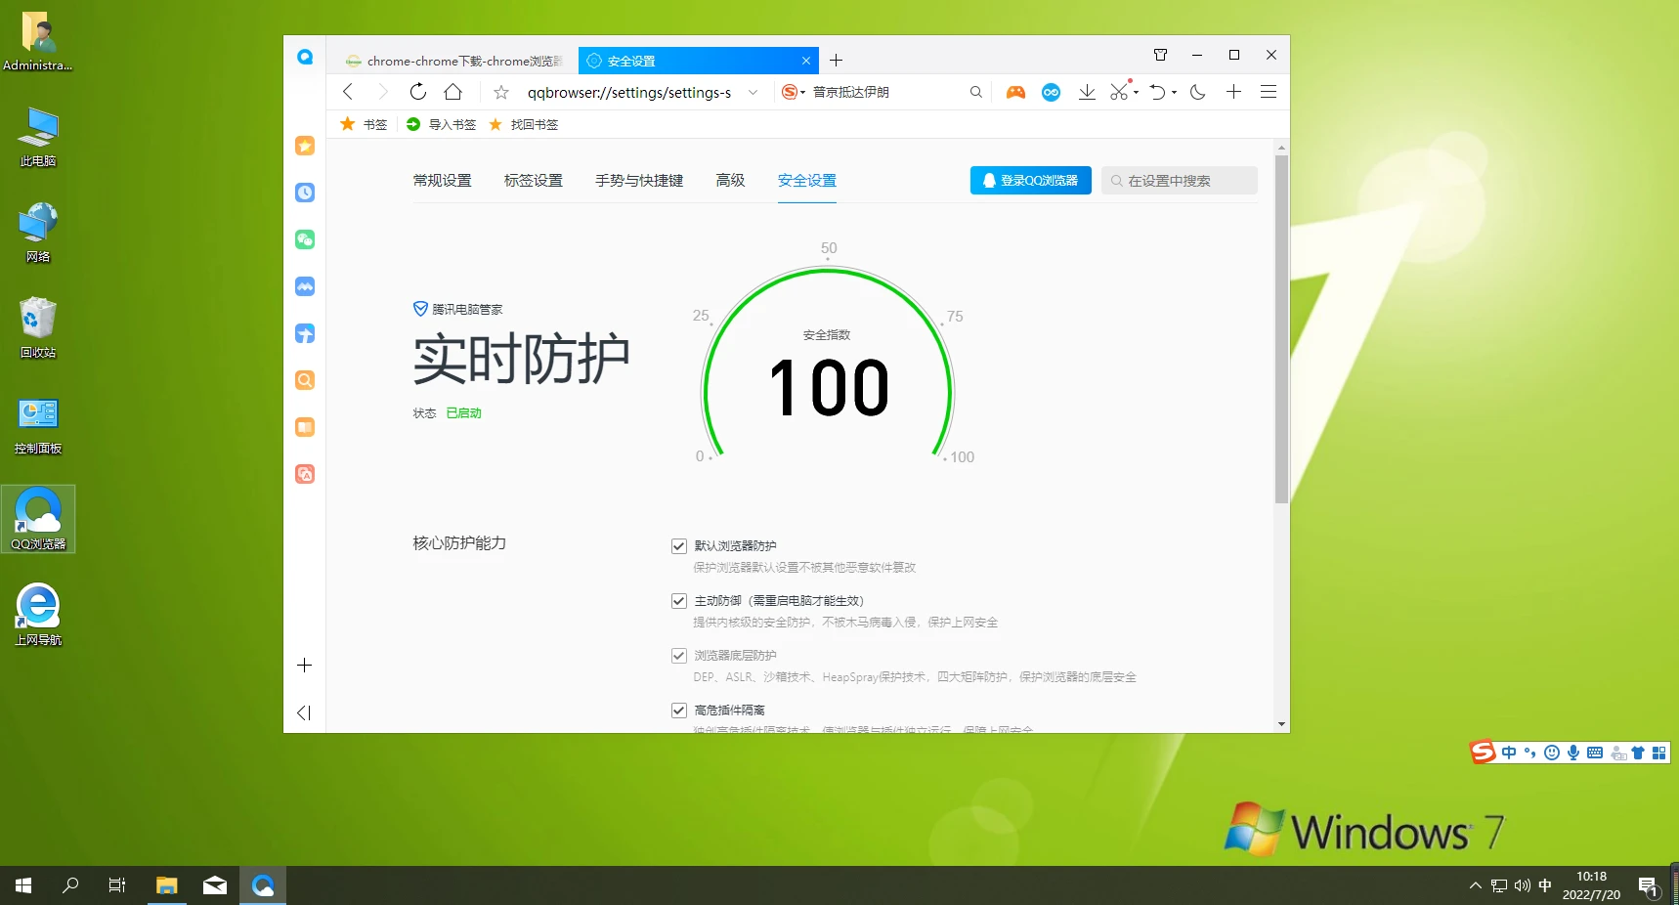Click the Sogou input method logo
Image resolution: width=1679 pixels, height=905 pixels.
pyautogui.click(x=1484, y=752)
